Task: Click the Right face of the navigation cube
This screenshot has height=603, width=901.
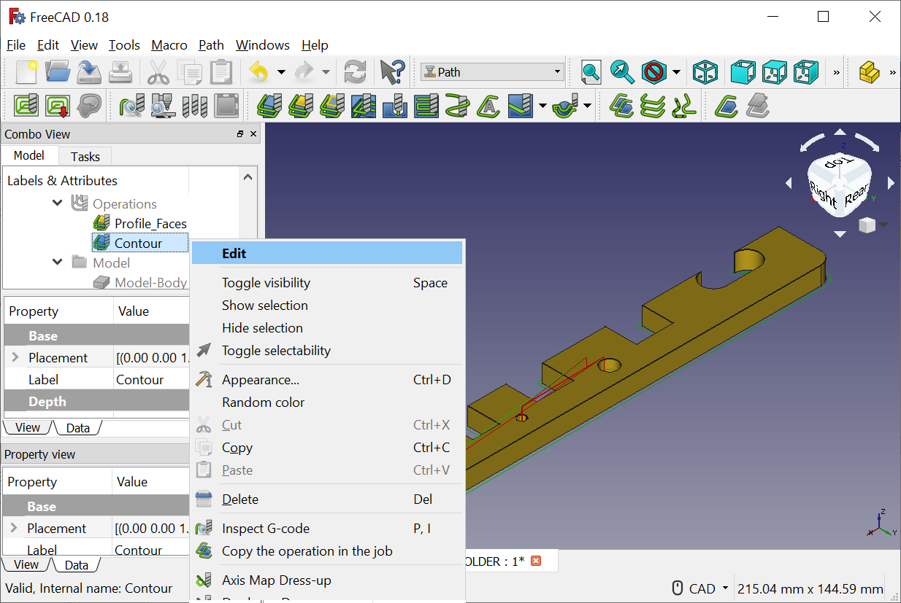Action: click(x=824, y=193)
